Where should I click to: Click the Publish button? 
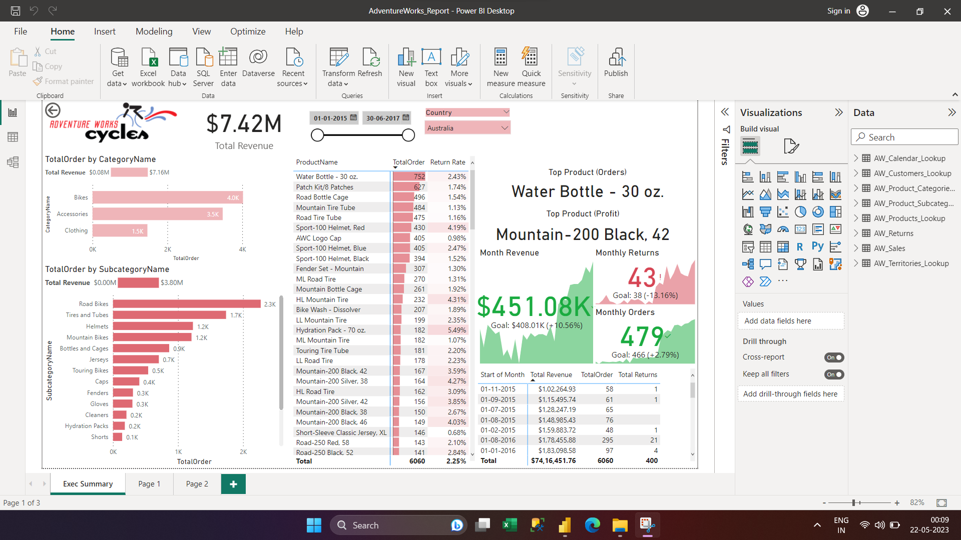pos(616,62)
